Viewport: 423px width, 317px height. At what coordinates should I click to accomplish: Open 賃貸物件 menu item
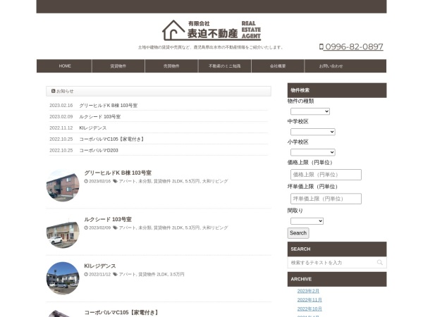118,66
